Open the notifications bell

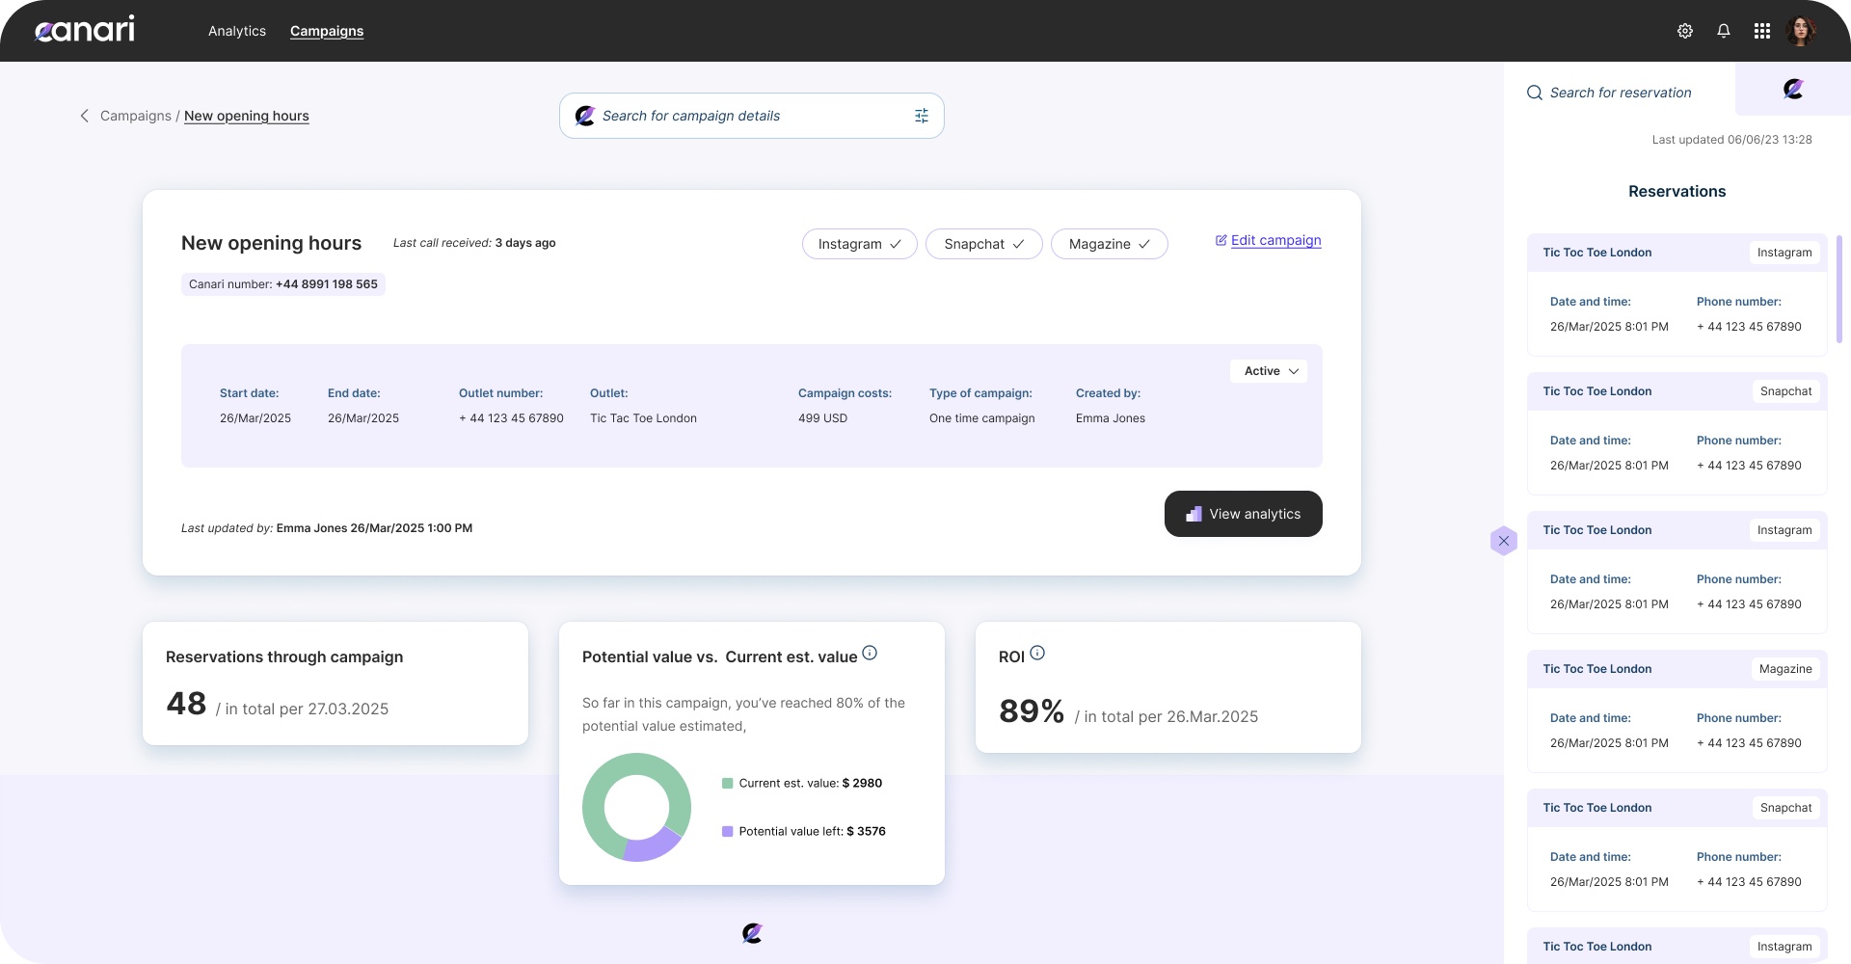pyautogui.click(x=1724, y=30)
